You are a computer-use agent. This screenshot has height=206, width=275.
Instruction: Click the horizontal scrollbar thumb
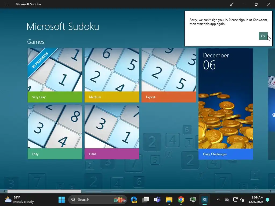coord(44,191)
